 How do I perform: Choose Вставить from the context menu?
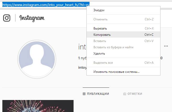pyautogui.click(x=123, y=41)
